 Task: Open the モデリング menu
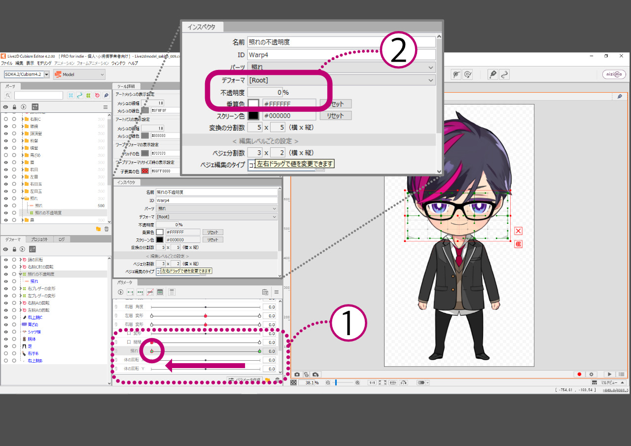pos(44,63)
